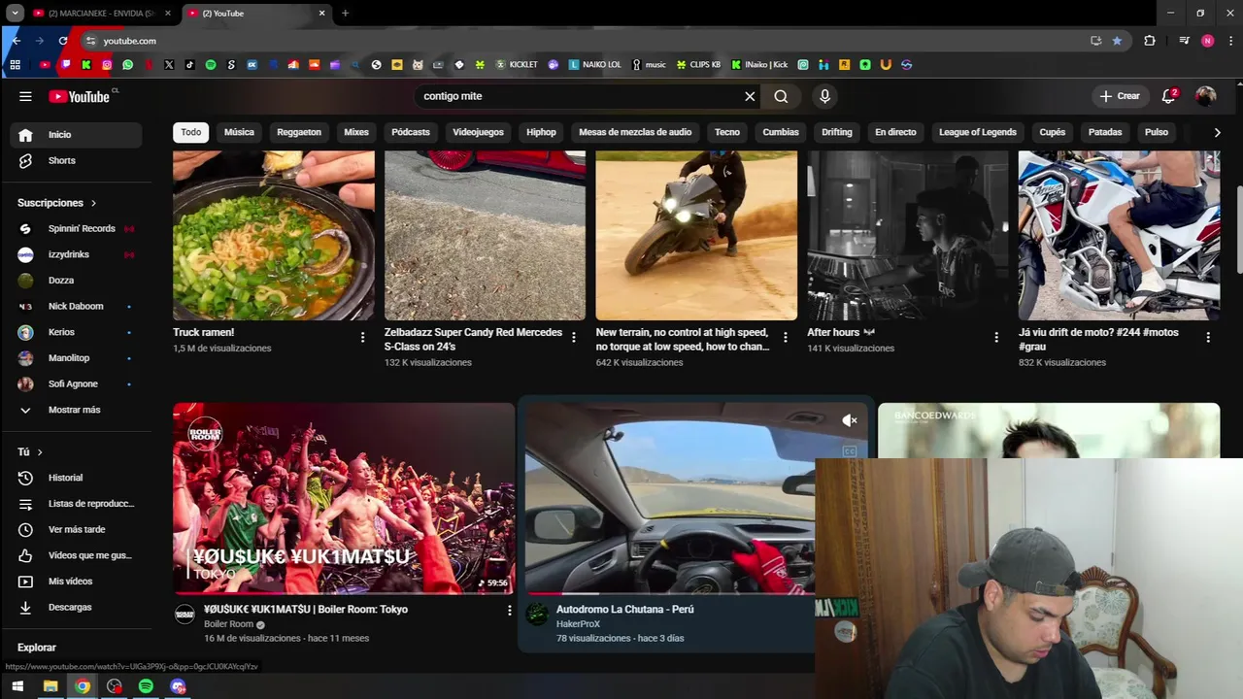This screenshot has width=1243, height=699.
Task: Bookmark this page with the star
Action: [x=1117, y=41]
